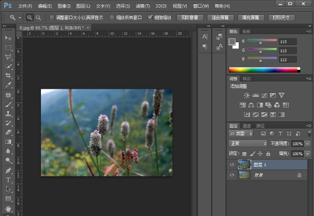The height and width of the screenshot is (216, 314).
Task: Select the Crop tool in the toolbar
Action: [x=8, y=75]
